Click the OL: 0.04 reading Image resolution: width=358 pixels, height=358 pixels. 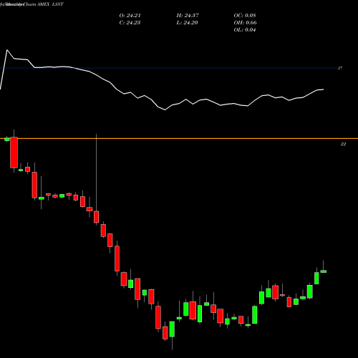(245, 30)
